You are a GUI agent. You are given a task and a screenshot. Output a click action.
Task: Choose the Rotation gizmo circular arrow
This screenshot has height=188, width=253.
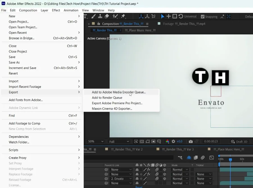[181, 16]
